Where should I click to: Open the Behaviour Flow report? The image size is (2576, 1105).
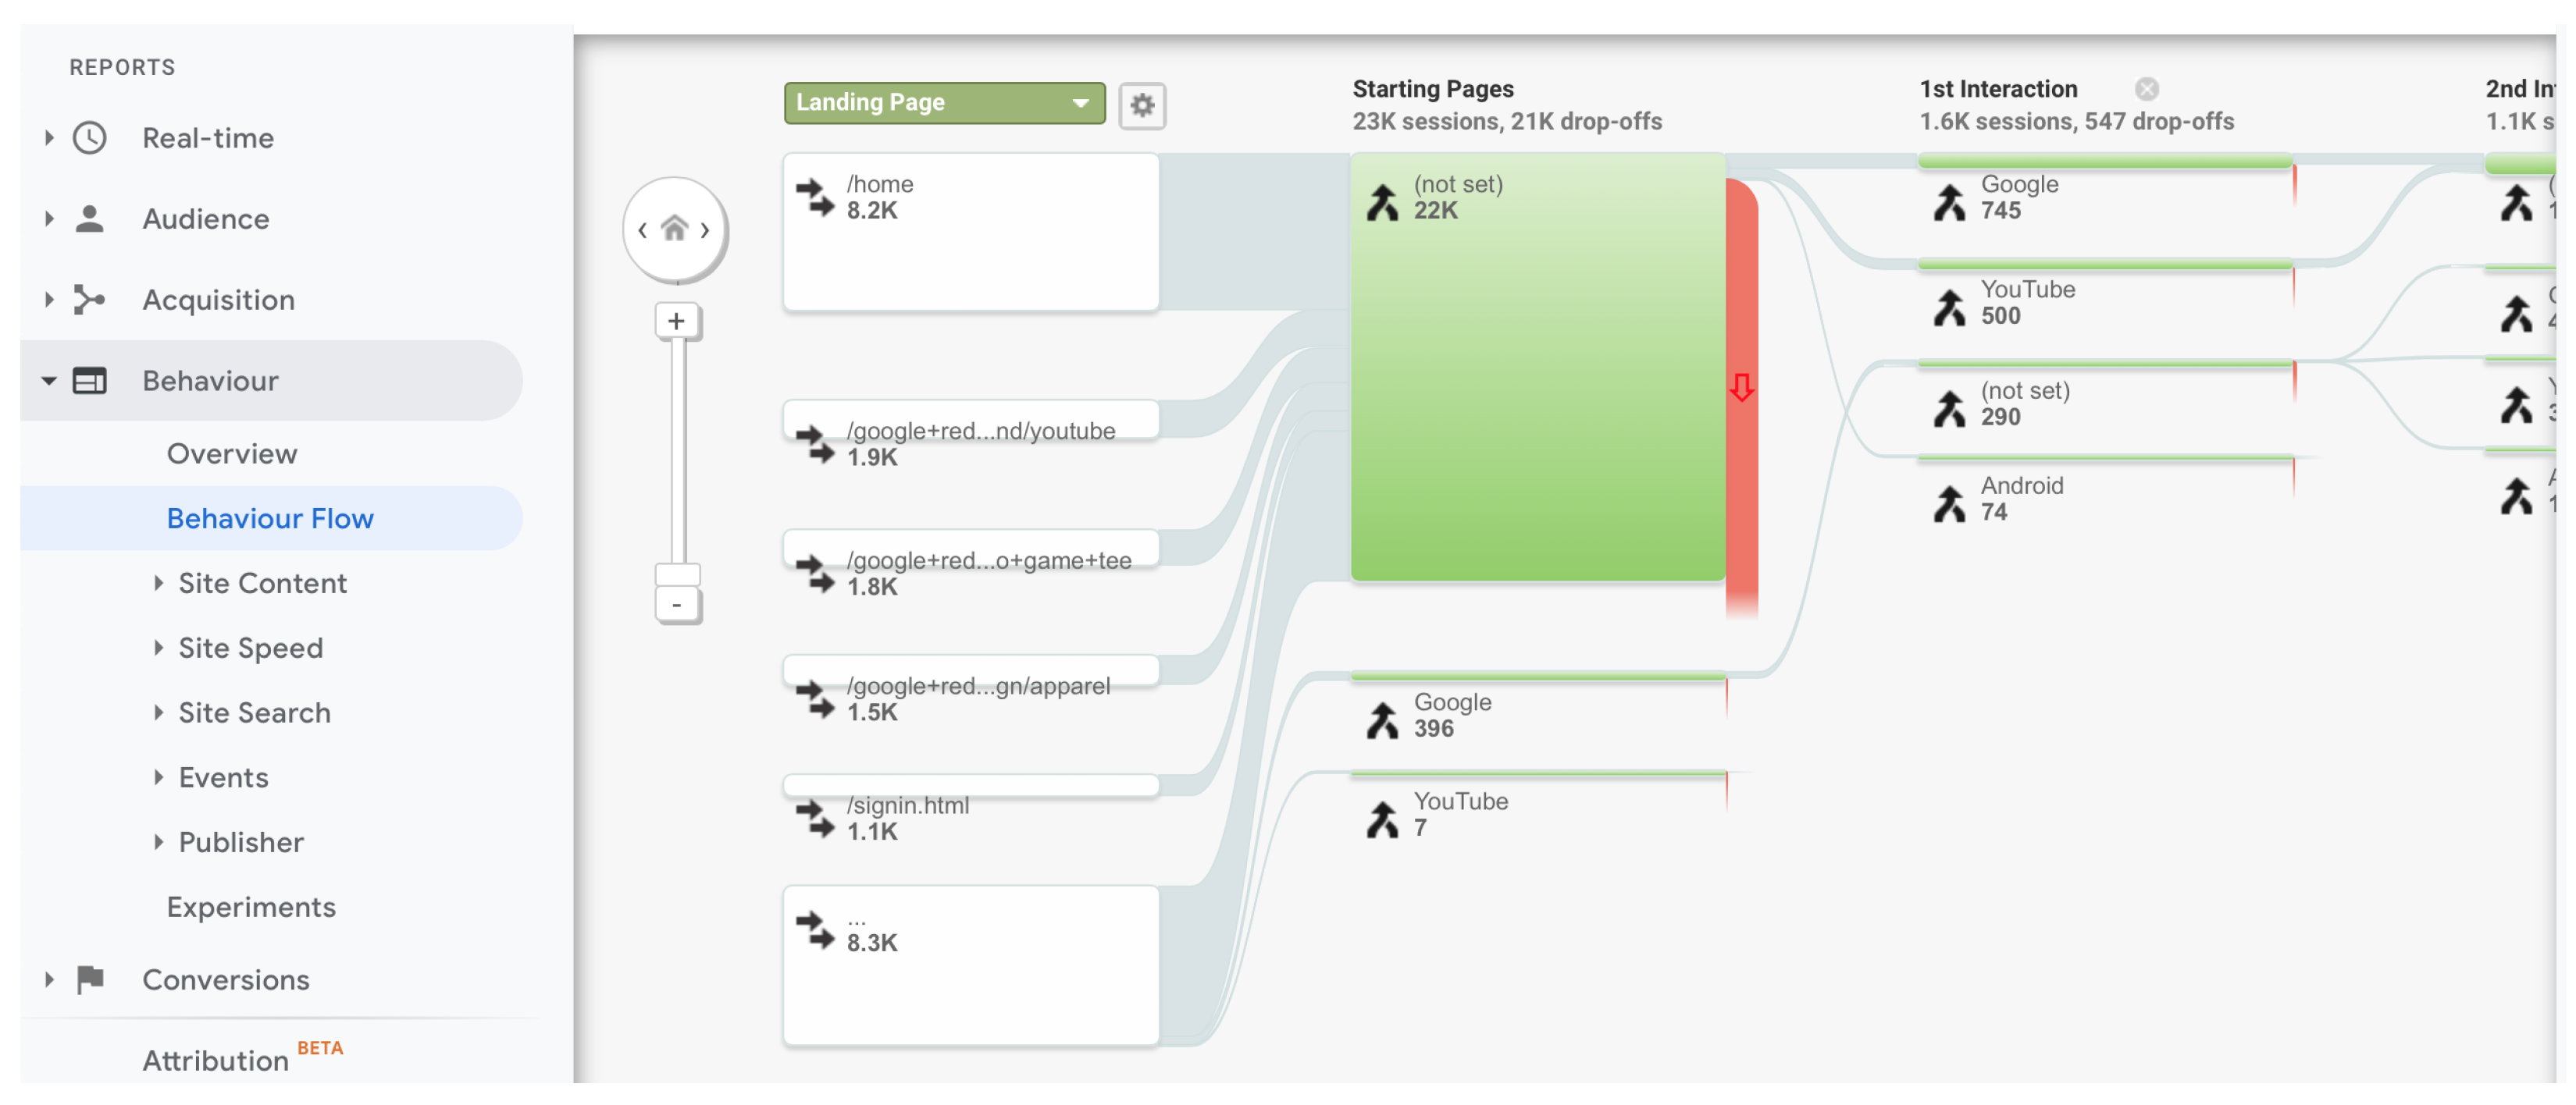click(x=270, y=518)
